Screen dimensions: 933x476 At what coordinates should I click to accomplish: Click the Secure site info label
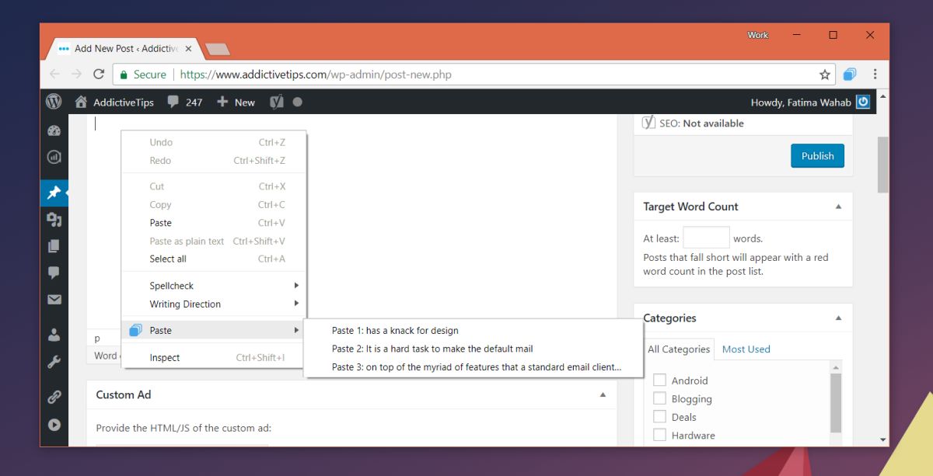143,75
